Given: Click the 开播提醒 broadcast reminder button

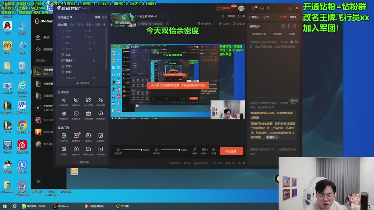Looking at the screenshot, I should pos(228,16).
